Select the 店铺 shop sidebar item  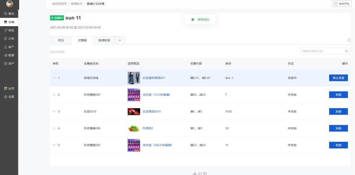click(x=9, y=22)
